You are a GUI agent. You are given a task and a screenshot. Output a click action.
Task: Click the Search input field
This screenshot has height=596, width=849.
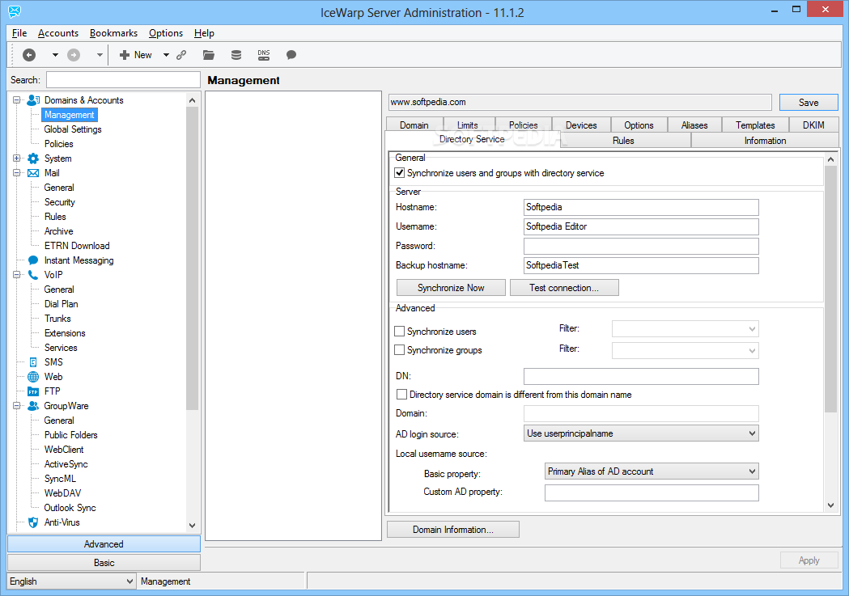[x=124, y=80]
